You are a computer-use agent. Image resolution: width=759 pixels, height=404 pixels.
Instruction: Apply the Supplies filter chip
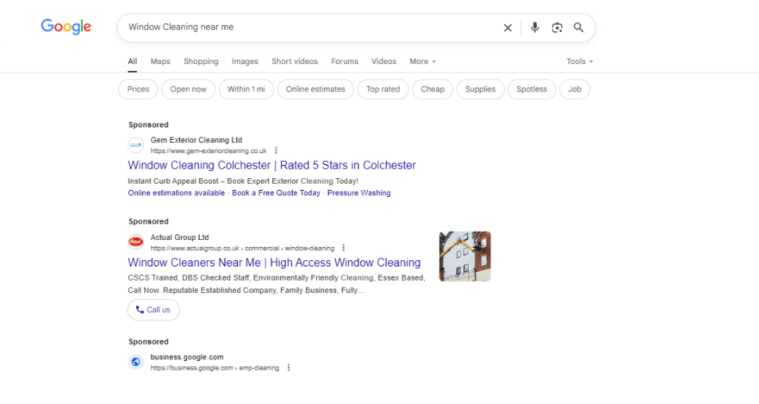tap(480, 89)
